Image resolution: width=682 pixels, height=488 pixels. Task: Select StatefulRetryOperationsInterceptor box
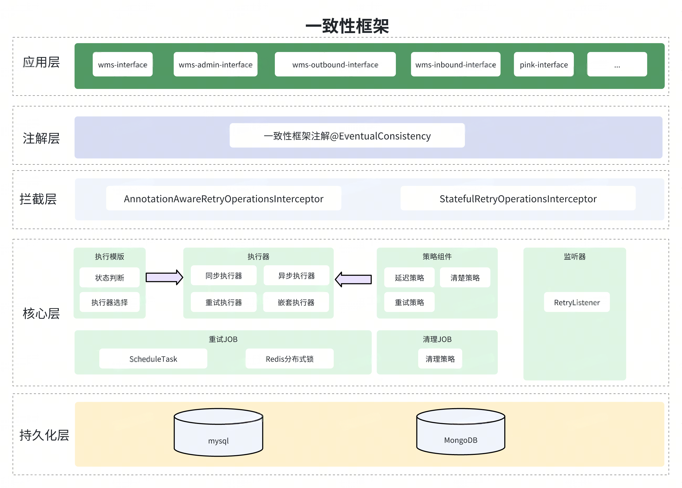[518, 198]
